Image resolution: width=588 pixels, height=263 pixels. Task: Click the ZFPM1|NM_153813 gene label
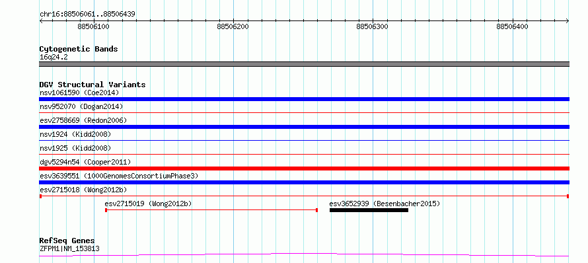pos(69,248)
